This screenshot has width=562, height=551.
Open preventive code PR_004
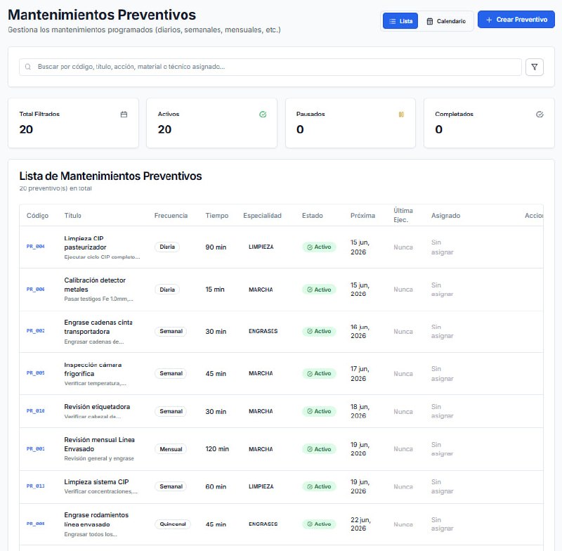pos(36,246)
